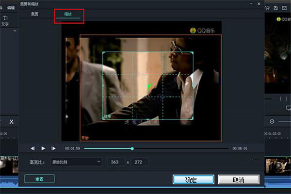This screenshot has height=194, width=291.
Task: Step forward one frame in preview
Action: tap(53, 148)
